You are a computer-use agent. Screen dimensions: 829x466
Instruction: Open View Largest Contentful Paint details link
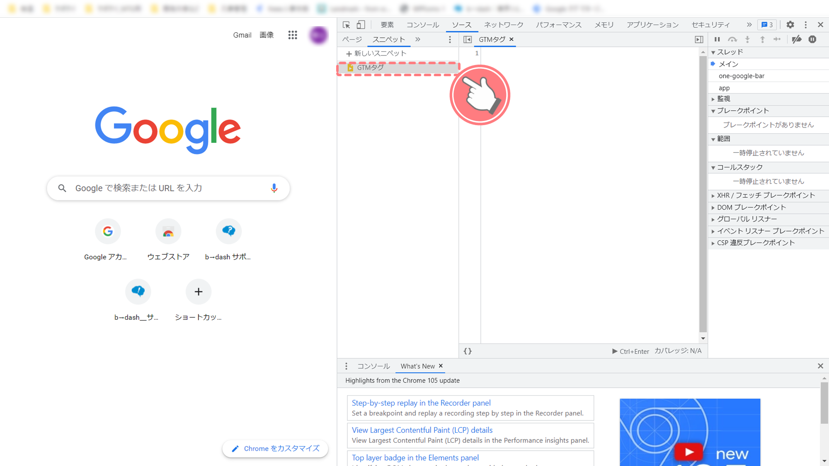click(x=422, y=430)
